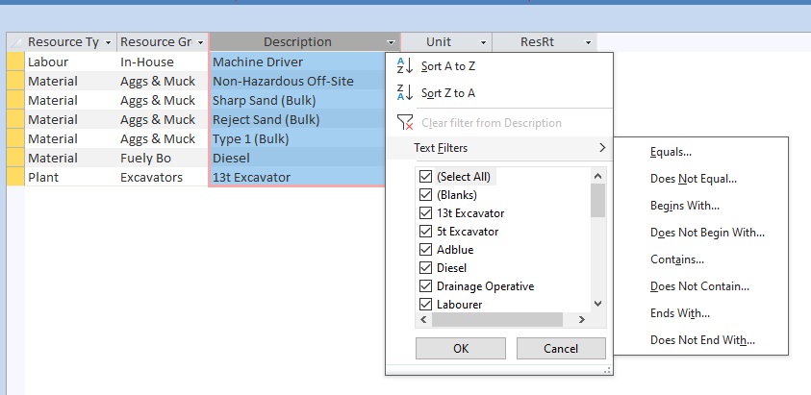This screenshot has width=811, height=395.
Task: Click the Clear filter funnel icon
Action: [x=404, y=122]
